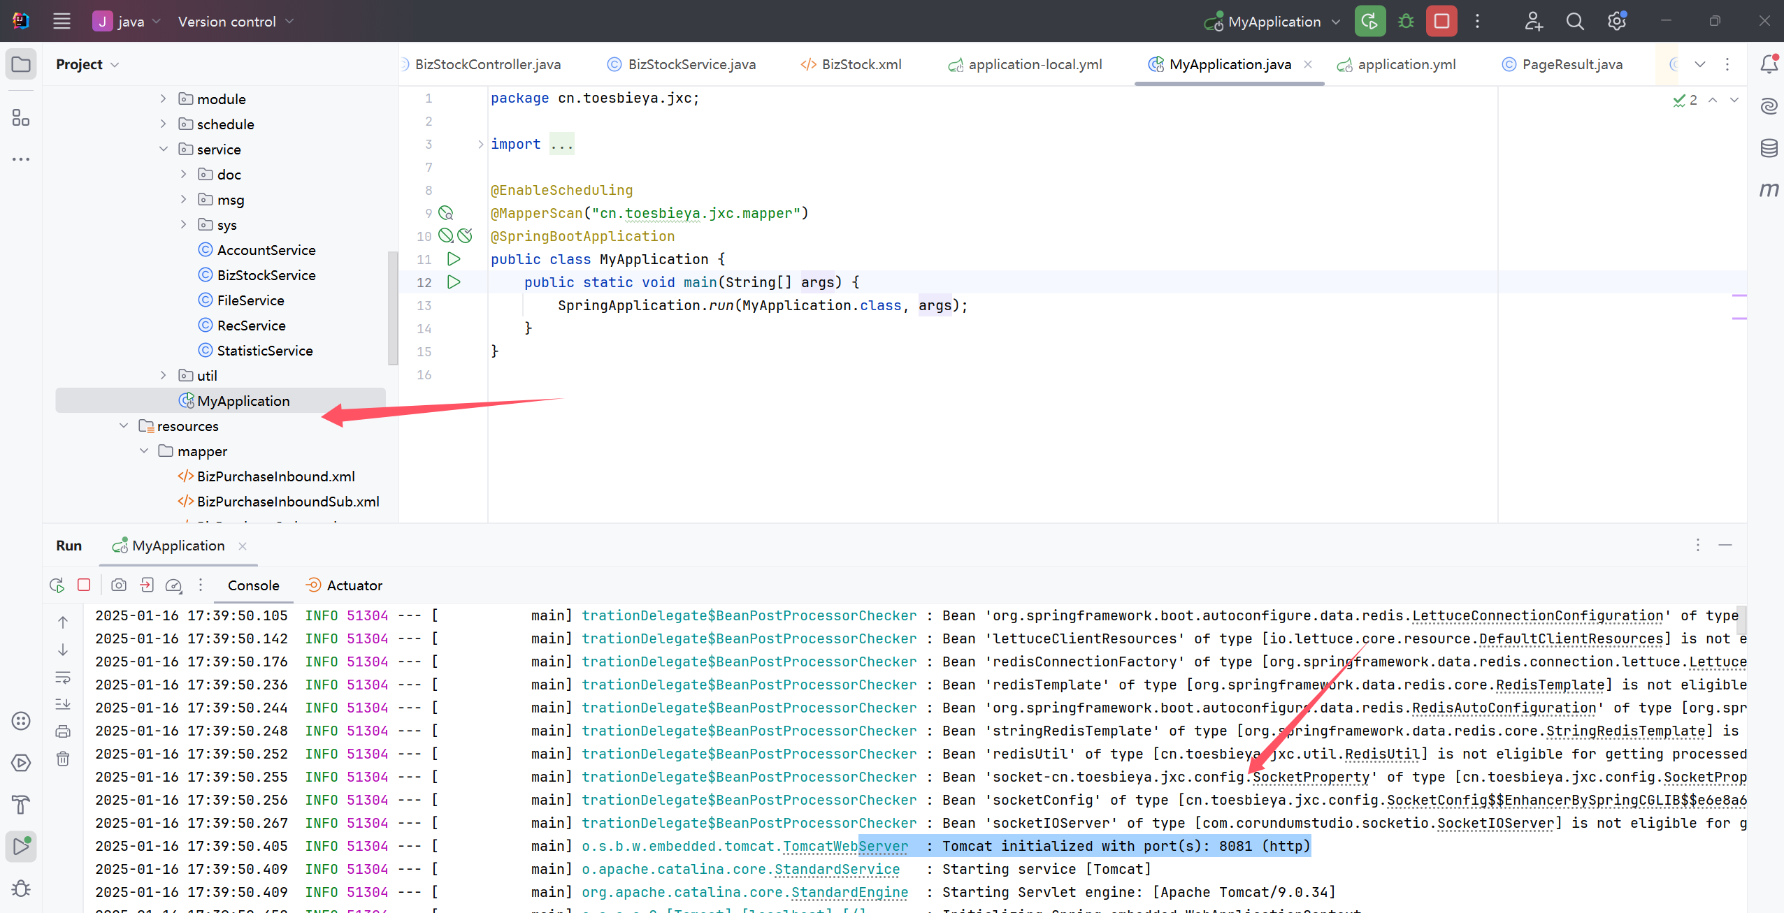Take a thread dump with the camera icon
Viewport: 1784px width, 913px height.
click(118, 585)
